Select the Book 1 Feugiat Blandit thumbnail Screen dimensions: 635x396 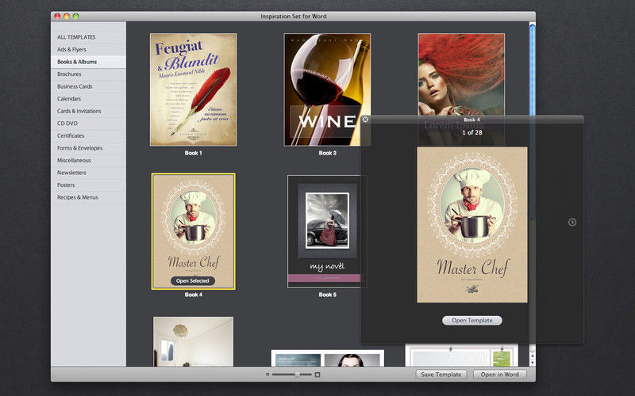[194, 89]
